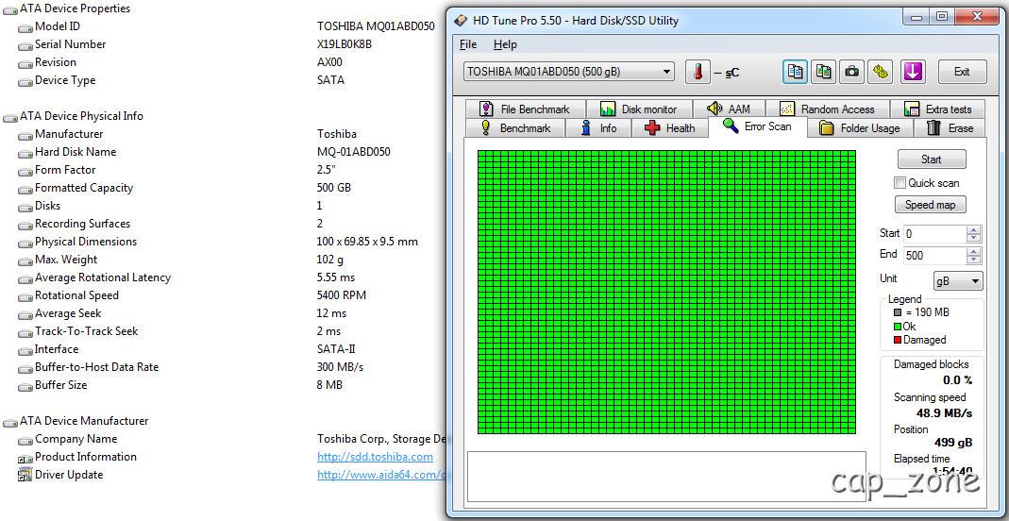The height and width of the screenshot is (521, 1009).
Task: Select the Average Seek row
Action: (223, 313)
